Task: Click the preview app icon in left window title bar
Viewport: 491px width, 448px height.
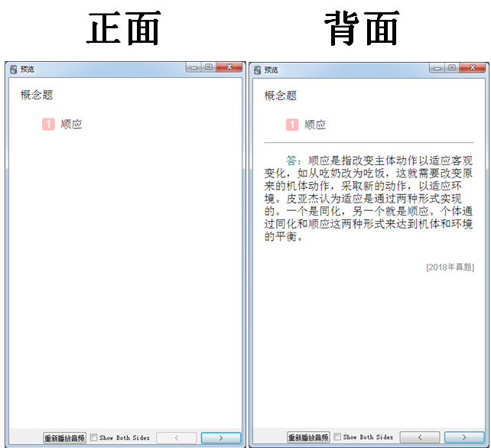Action: point(13,70)
